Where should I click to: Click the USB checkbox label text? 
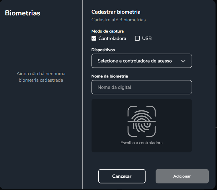tap(147, 38)
